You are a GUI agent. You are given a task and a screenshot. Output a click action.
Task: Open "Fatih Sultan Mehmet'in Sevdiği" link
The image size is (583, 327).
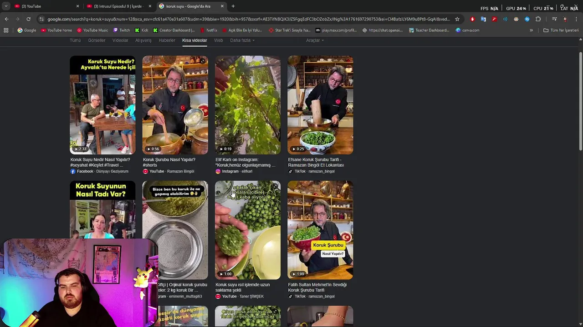point(317,287)
